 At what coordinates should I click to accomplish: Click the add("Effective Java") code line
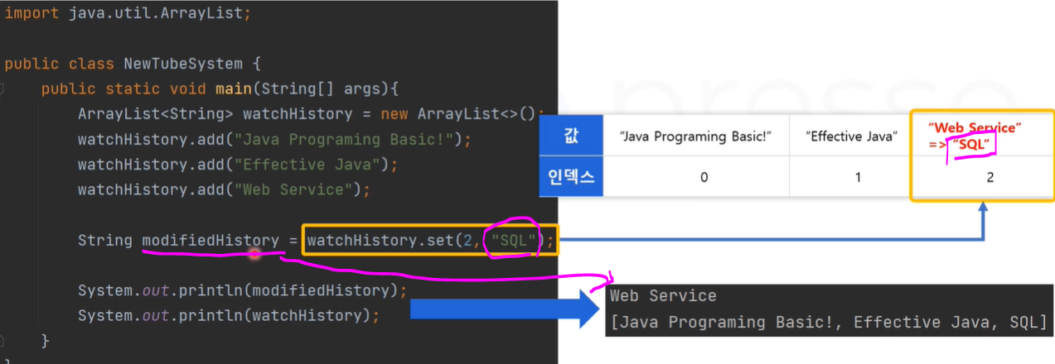click(x=238, y=165)
